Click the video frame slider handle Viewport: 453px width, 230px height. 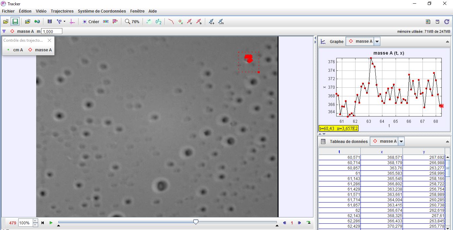click(196, 222)
